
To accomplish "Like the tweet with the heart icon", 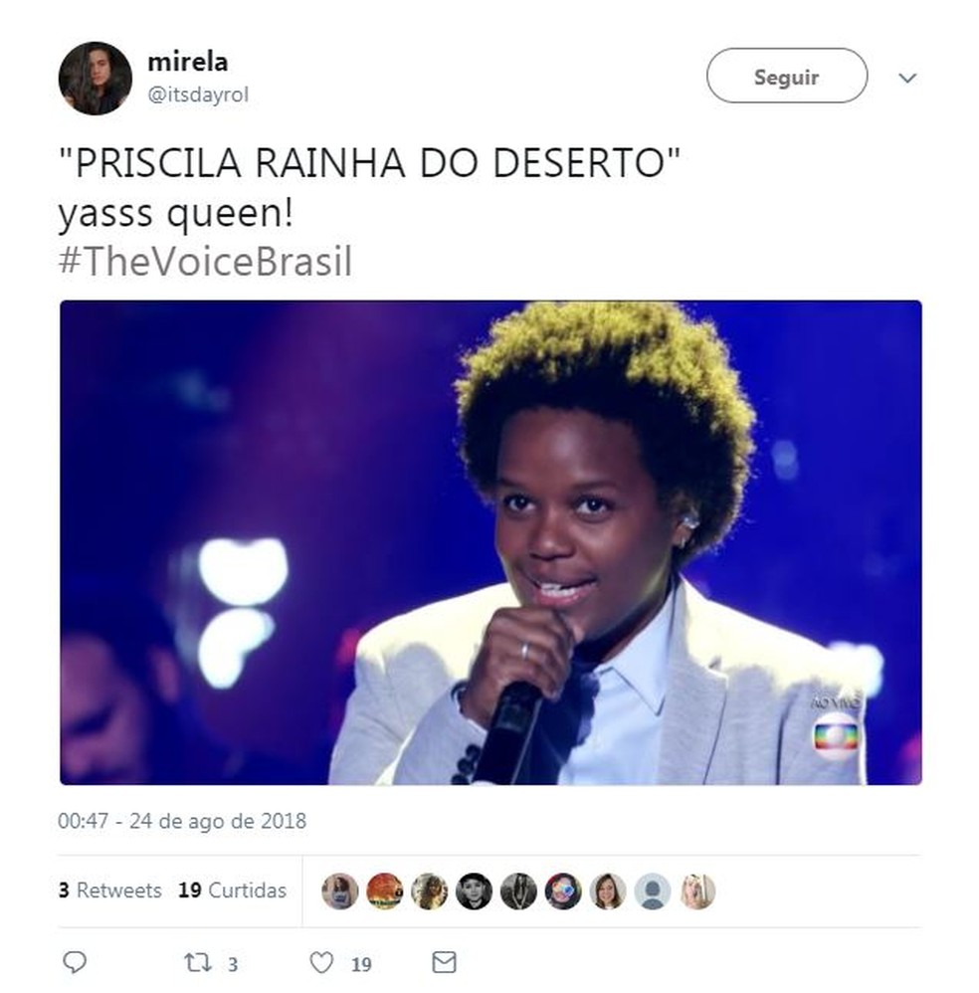I will [x=321, y=962].
